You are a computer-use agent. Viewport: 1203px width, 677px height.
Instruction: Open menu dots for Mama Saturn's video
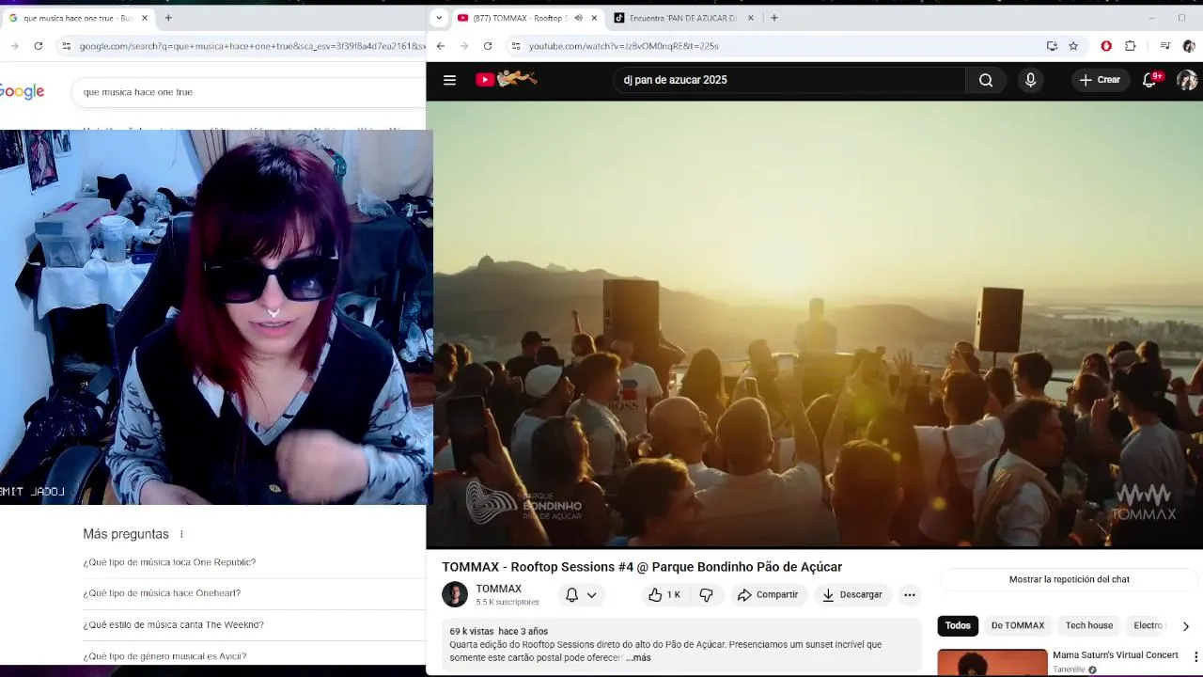point(1195,656)
